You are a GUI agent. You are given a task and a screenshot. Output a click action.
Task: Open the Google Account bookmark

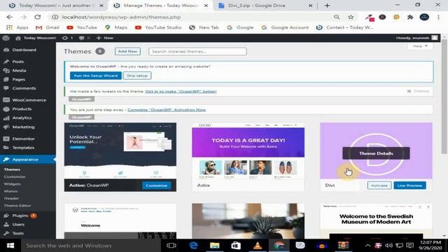coord(285,27)
